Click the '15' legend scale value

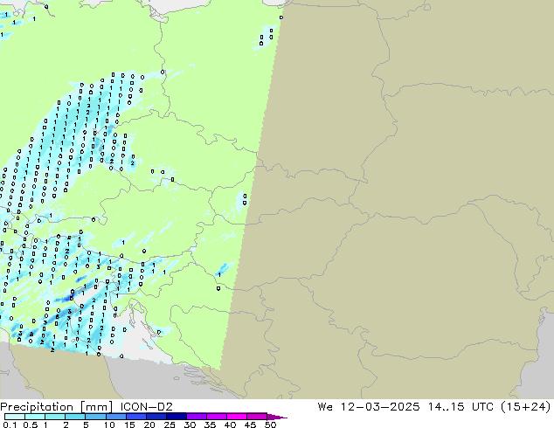(x=129, y=425)
